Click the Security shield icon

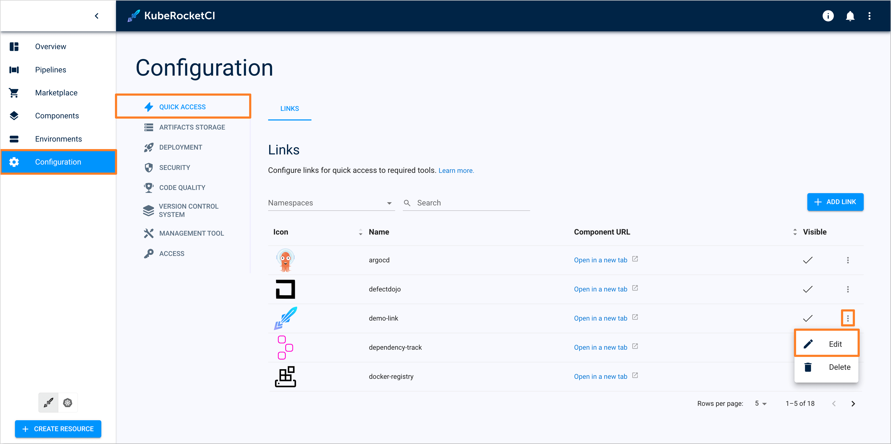(146, 167)
